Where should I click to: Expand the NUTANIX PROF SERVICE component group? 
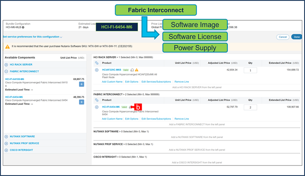(6, 143)
